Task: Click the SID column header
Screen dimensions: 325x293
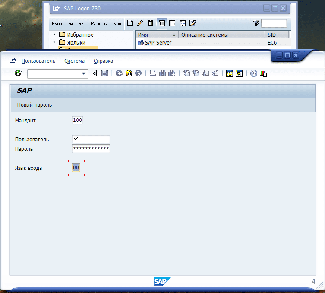Action: (x=277, y=35)
